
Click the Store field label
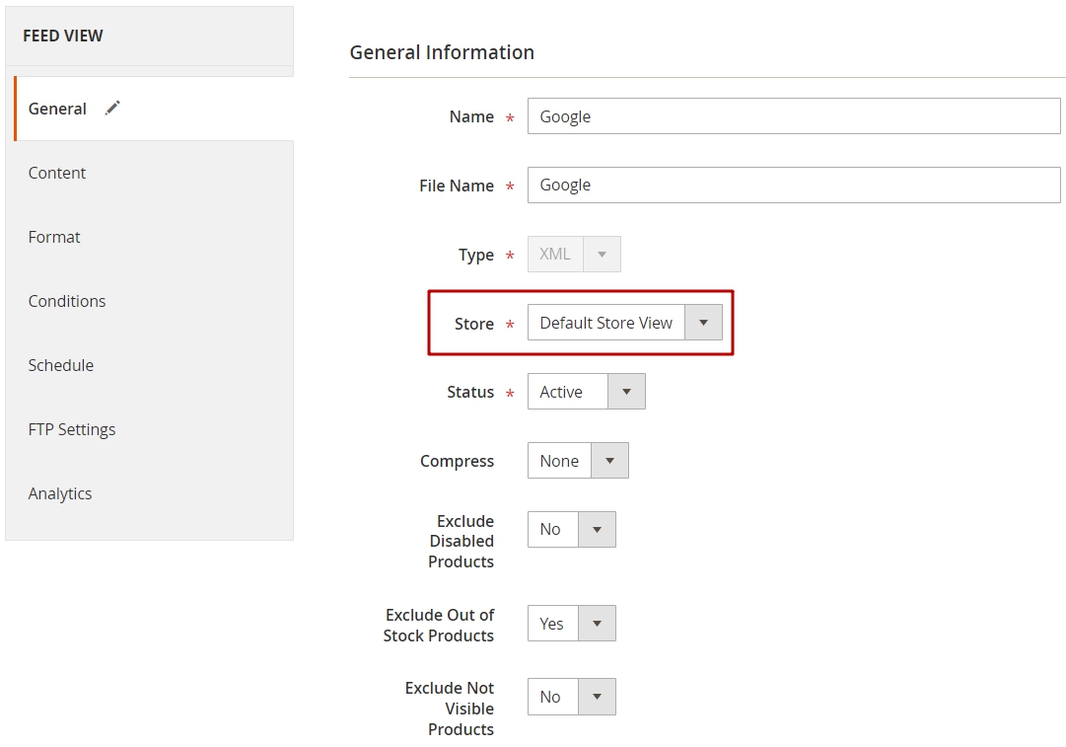(474, 324)
